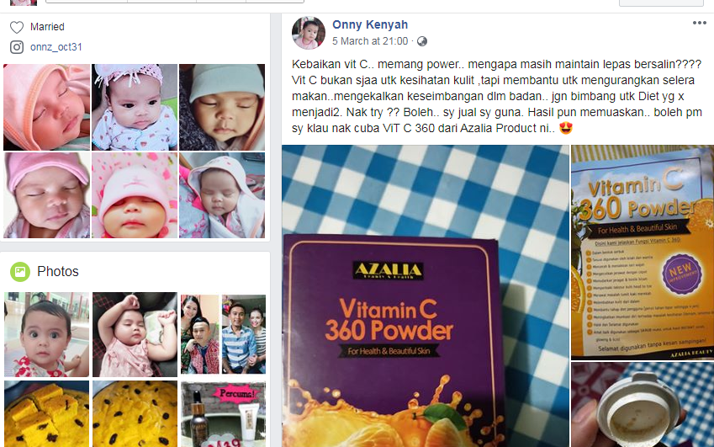Open the post options three-dots menu
714x447 pixels.
tap(700, 23)
